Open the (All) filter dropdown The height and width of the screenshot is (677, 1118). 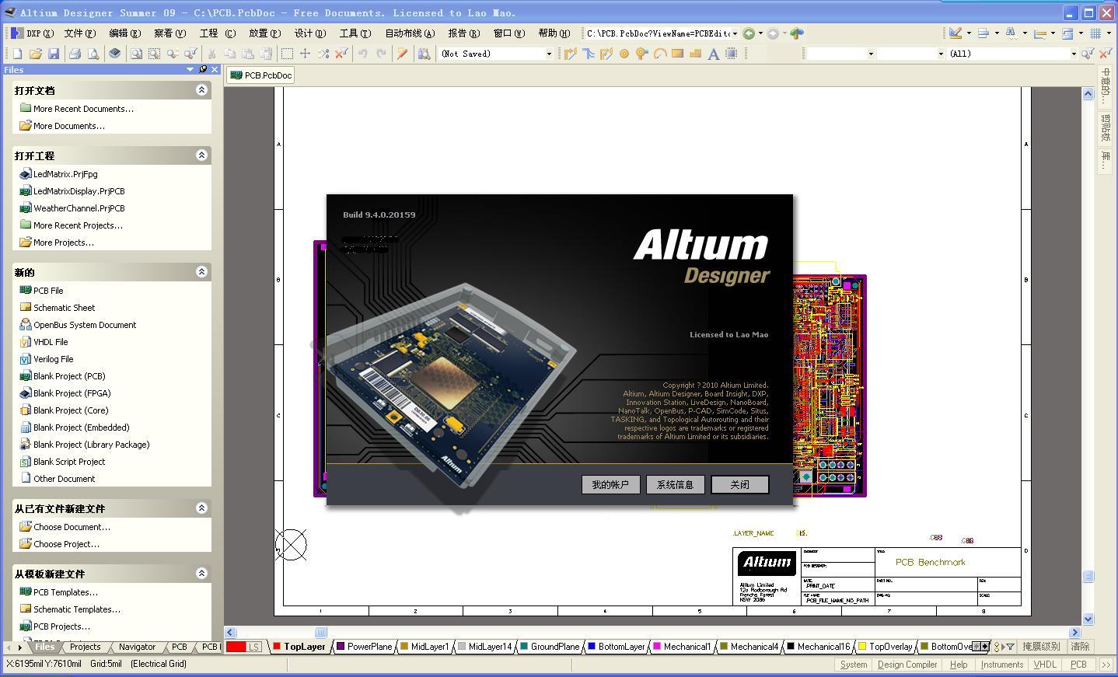1074,54
